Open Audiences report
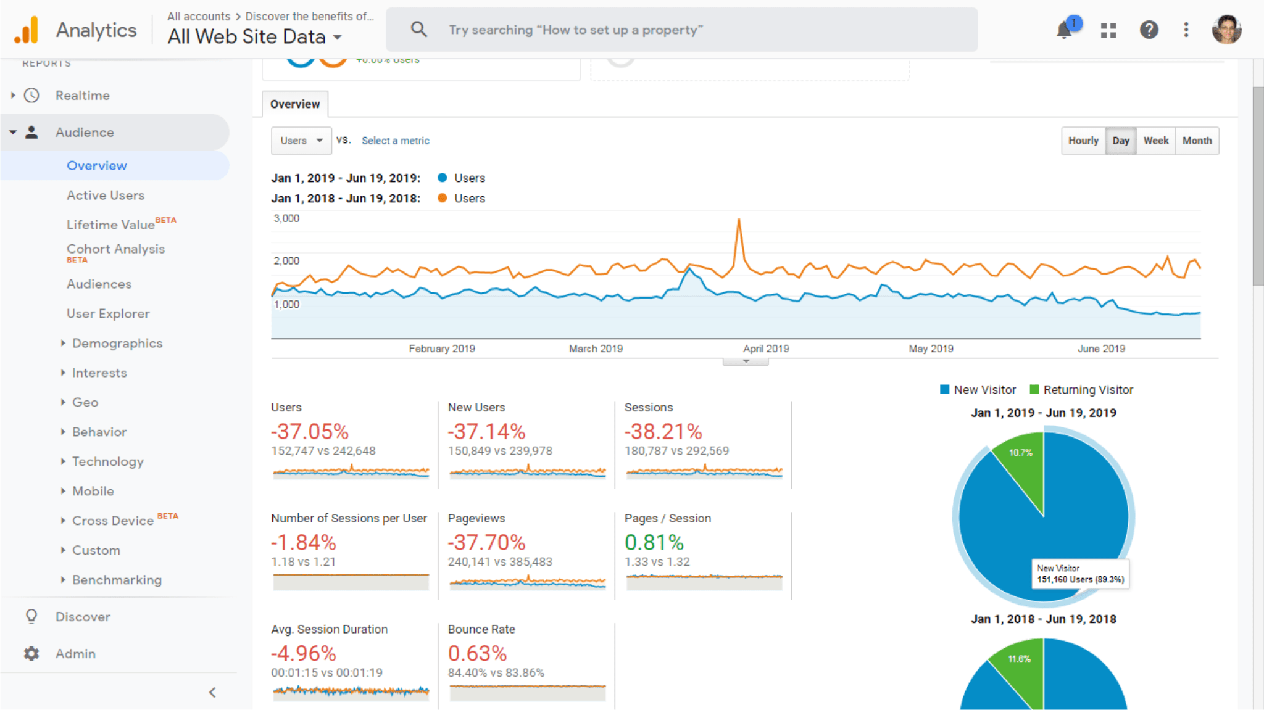 click(x=99, y=284)
